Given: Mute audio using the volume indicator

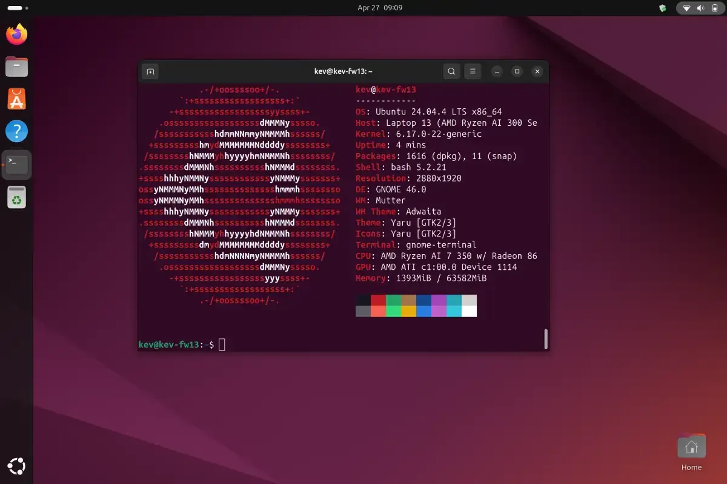Looking at the screenshot, I should point(702,8).
